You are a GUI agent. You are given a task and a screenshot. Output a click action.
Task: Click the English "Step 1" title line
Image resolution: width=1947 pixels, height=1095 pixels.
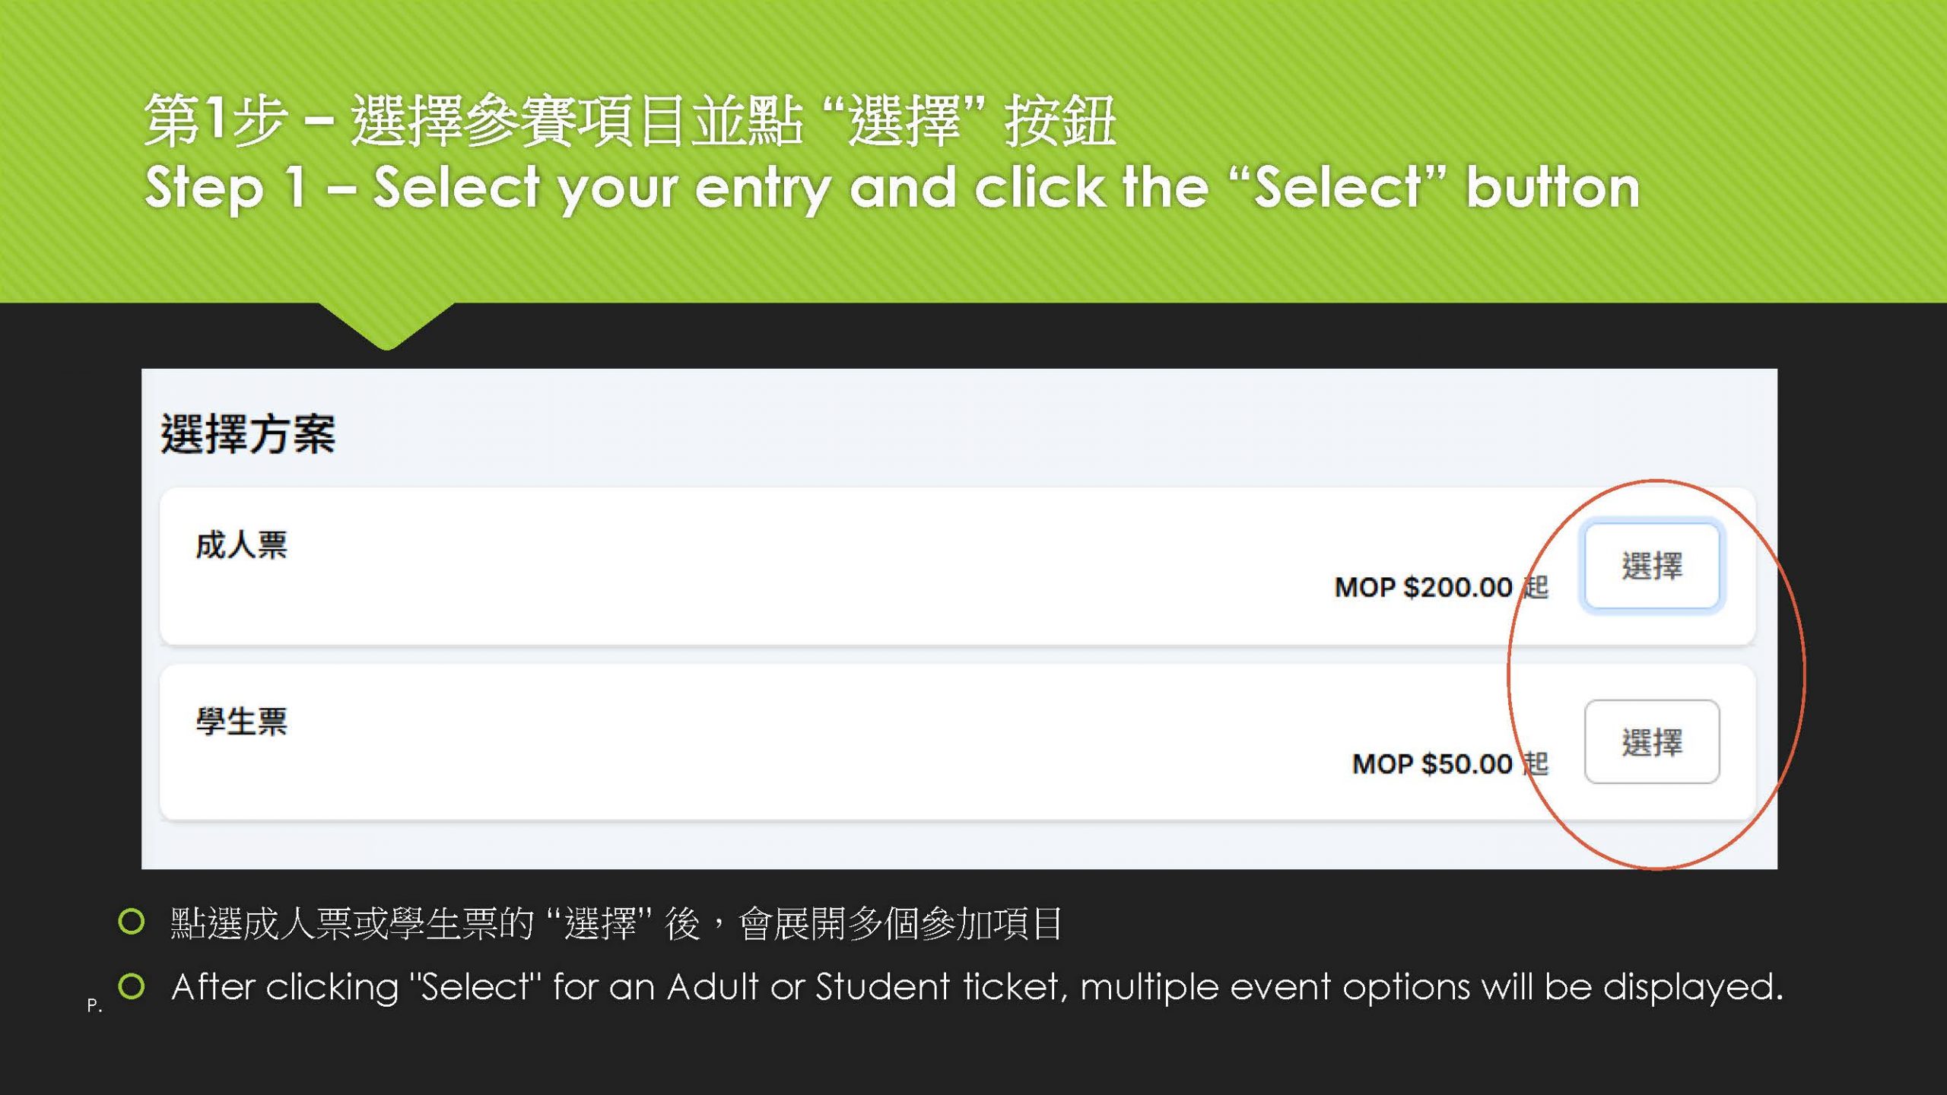pyautogui.click(x=891, y=188)
